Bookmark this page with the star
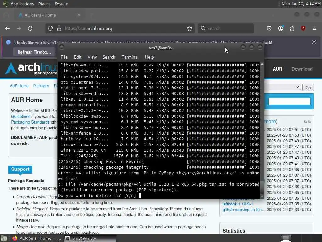322x242 pixels. [190, 28]
